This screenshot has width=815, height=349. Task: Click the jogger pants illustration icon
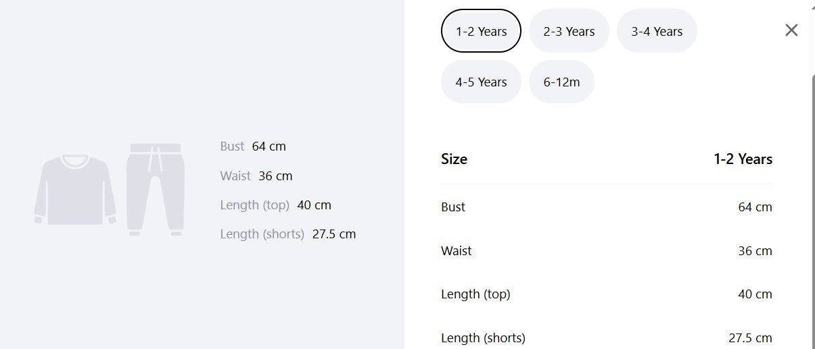tap(156, 190)
